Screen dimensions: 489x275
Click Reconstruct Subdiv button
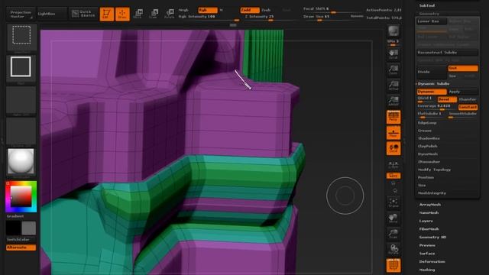coord(447,53)
